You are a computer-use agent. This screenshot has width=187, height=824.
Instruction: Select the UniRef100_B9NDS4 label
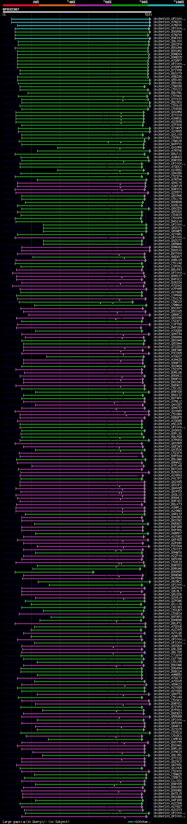(168, 54)
